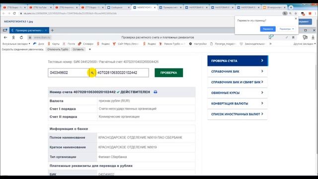Open the red extension icon in Chrome toolbar
This screenshot has width=318, height=179.
[x=310, y=13]
